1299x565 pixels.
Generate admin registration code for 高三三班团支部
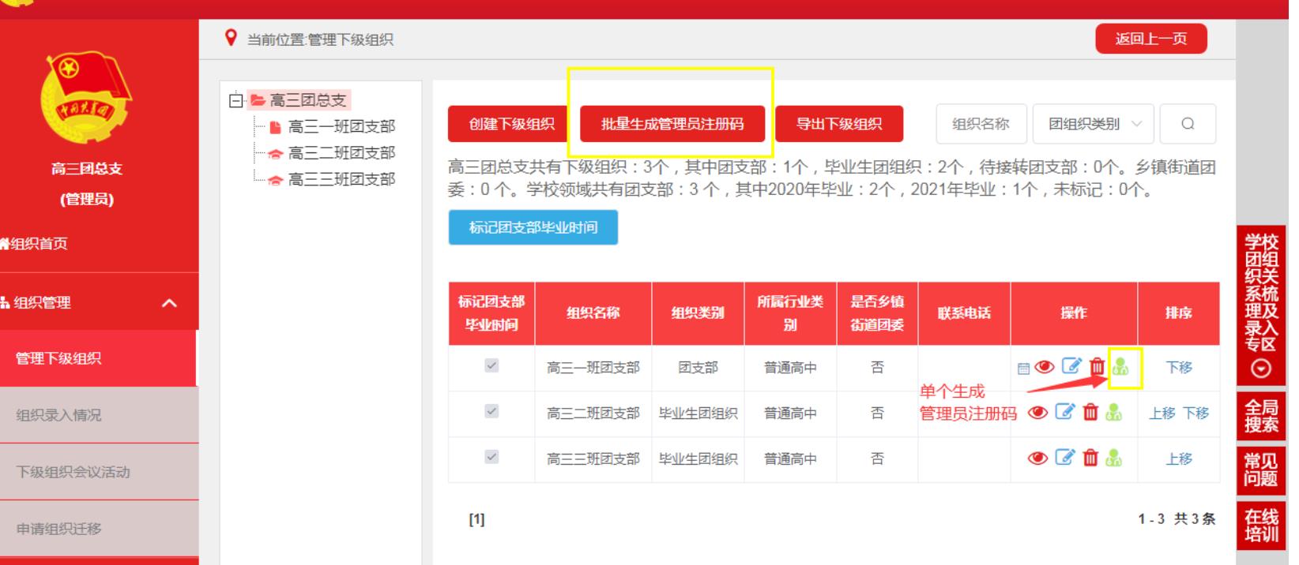coord(1114,458)
